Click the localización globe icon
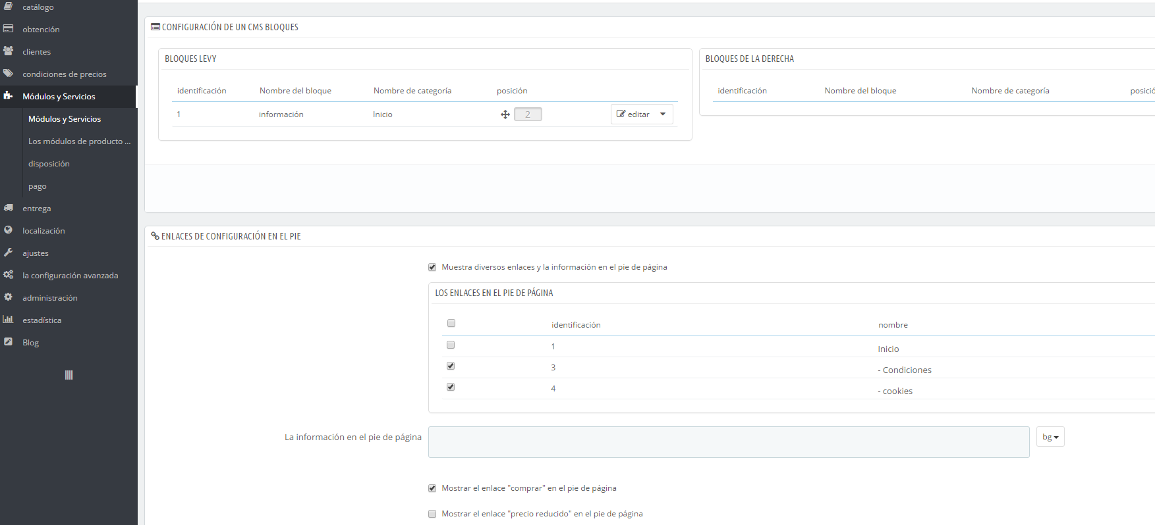Viewport: 1155px width, 525px height. 9,230
